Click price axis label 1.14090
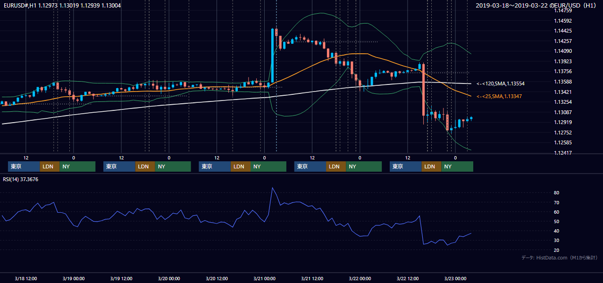 [x=562, y=51]
